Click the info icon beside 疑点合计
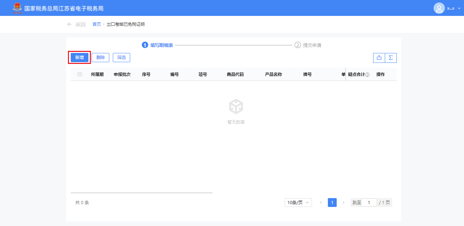This screenshot has width=464, height=226. pyautogui.click(x=367, y=75)
